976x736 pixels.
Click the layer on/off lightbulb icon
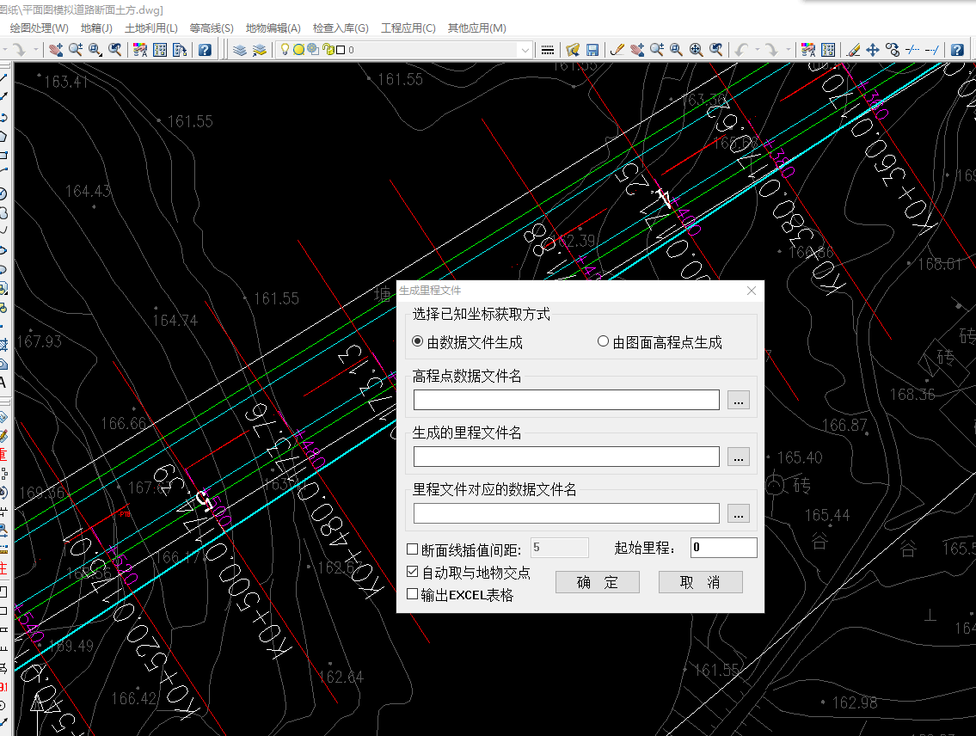coord(285,49)
